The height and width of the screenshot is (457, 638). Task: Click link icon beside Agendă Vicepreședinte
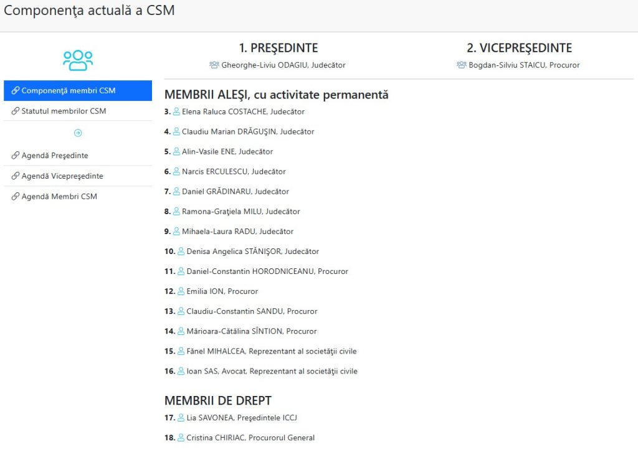click(x=16, y=176)
